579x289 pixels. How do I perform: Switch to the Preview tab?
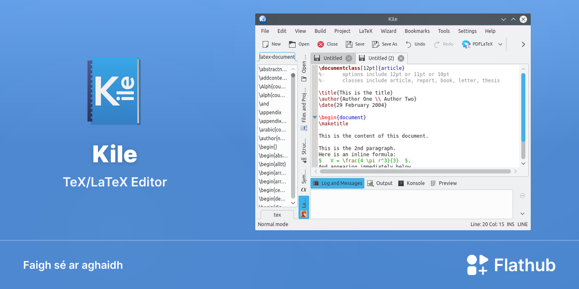tap(443, 183)
